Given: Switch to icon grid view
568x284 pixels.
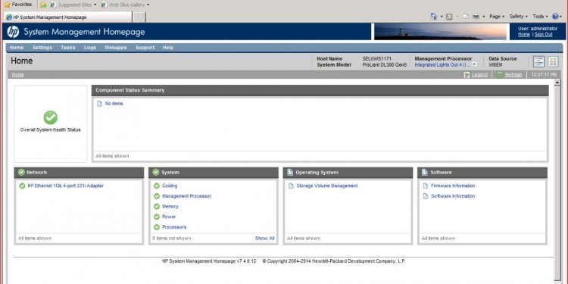Looking at the screenshot, I should (553, 61).
